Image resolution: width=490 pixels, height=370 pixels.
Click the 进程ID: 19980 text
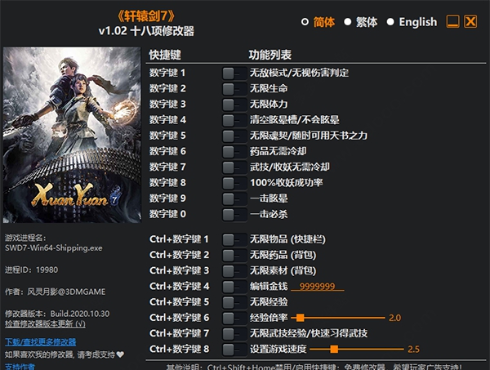pos(32,270)
